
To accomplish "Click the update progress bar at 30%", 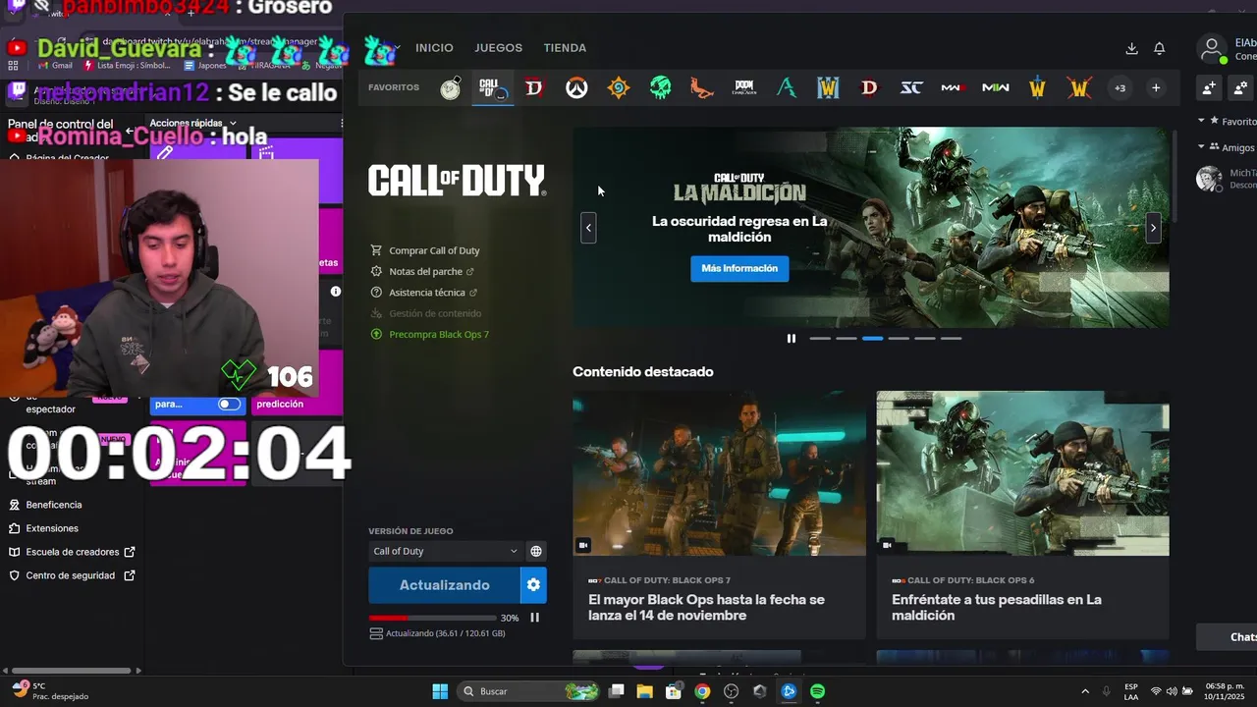I will [432, 618].
